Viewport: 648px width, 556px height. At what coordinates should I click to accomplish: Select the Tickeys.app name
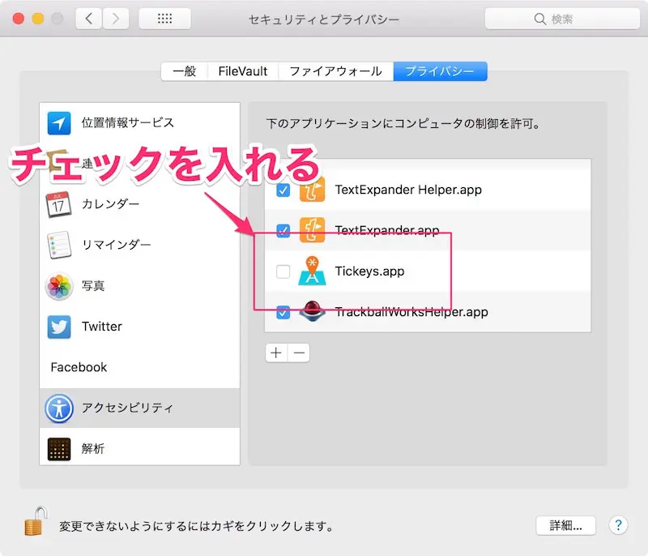click(x=369, y=272)
